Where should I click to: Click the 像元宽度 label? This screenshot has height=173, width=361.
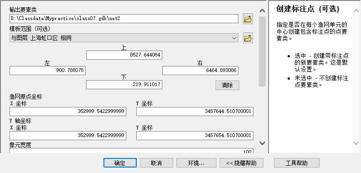[x=20, y=145]
